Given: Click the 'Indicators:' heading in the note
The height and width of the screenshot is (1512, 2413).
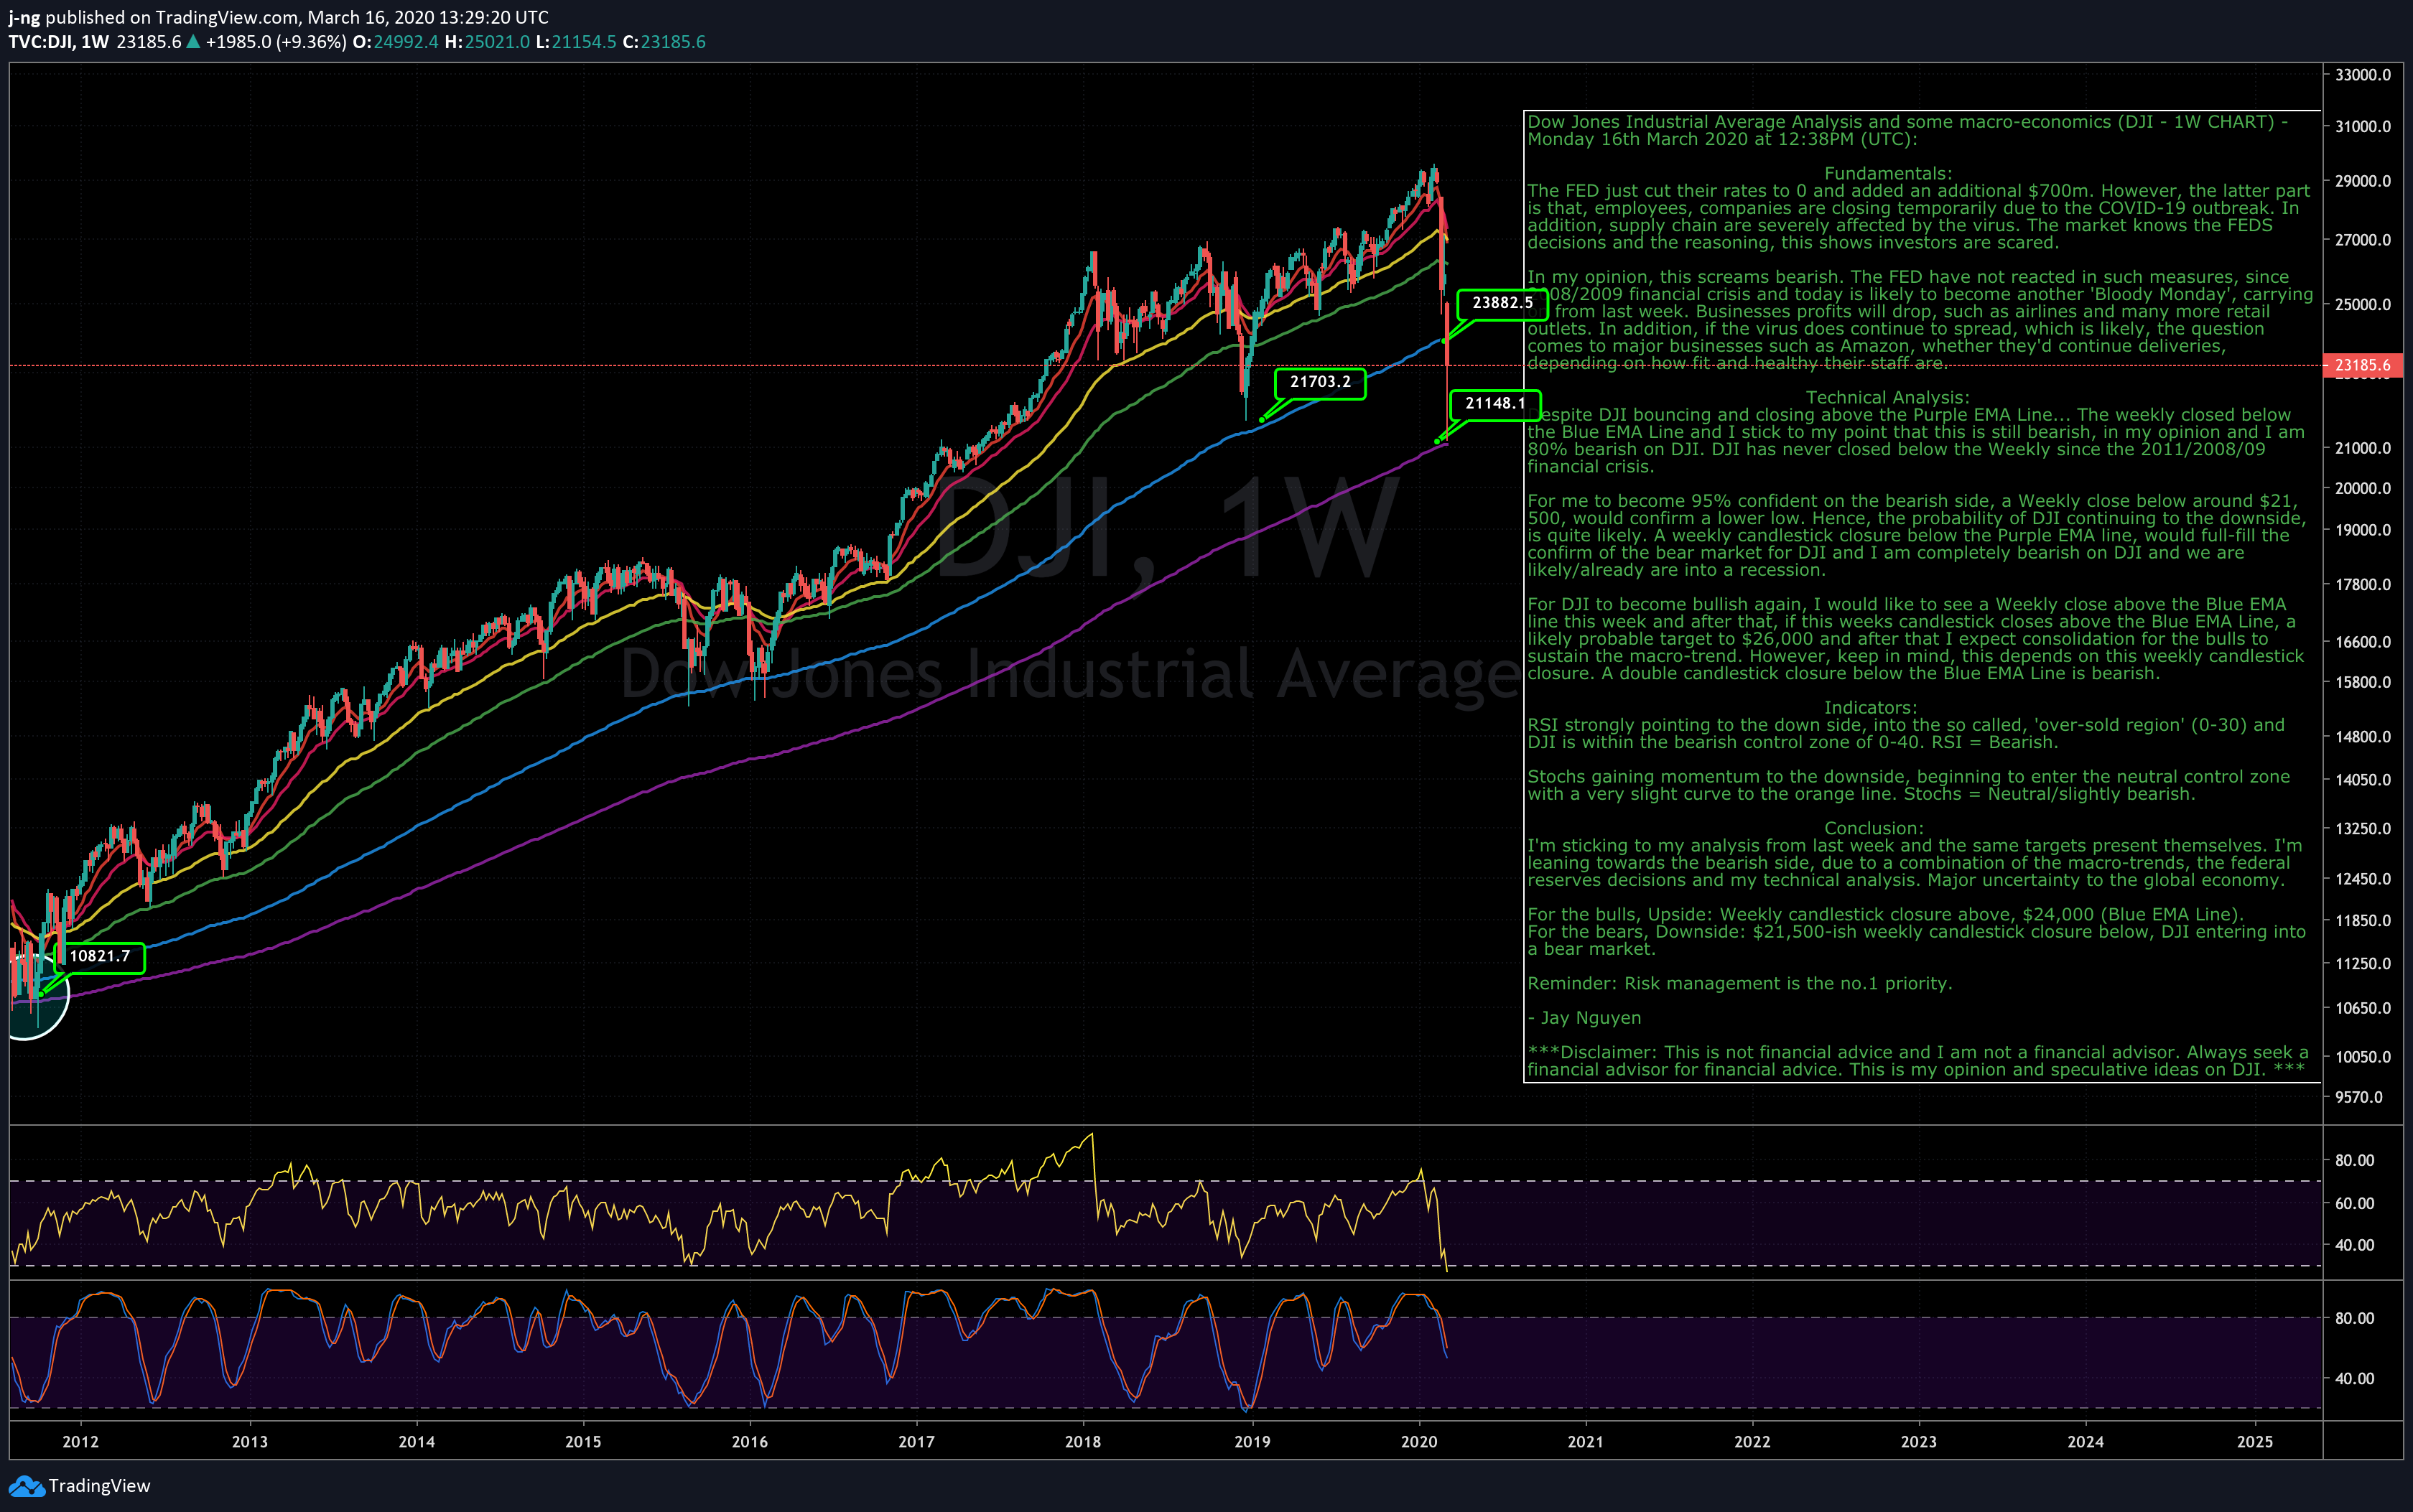Looking at the screenshot, I should click(x=1871, y=708).
